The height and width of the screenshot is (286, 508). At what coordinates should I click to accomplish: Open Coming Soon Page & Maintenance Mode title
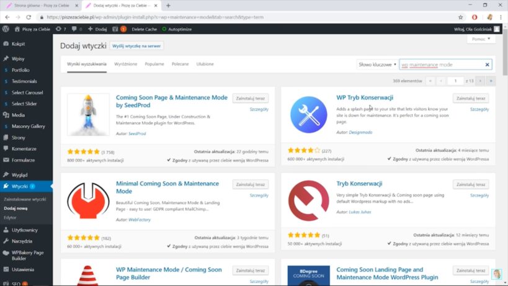tap(172, 101)
